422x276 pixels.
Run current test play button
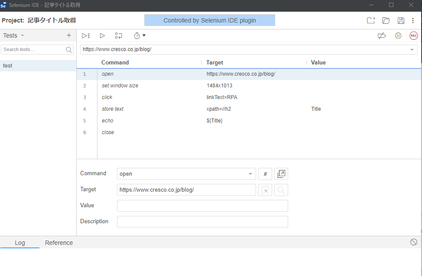click(x=102, y=35)
